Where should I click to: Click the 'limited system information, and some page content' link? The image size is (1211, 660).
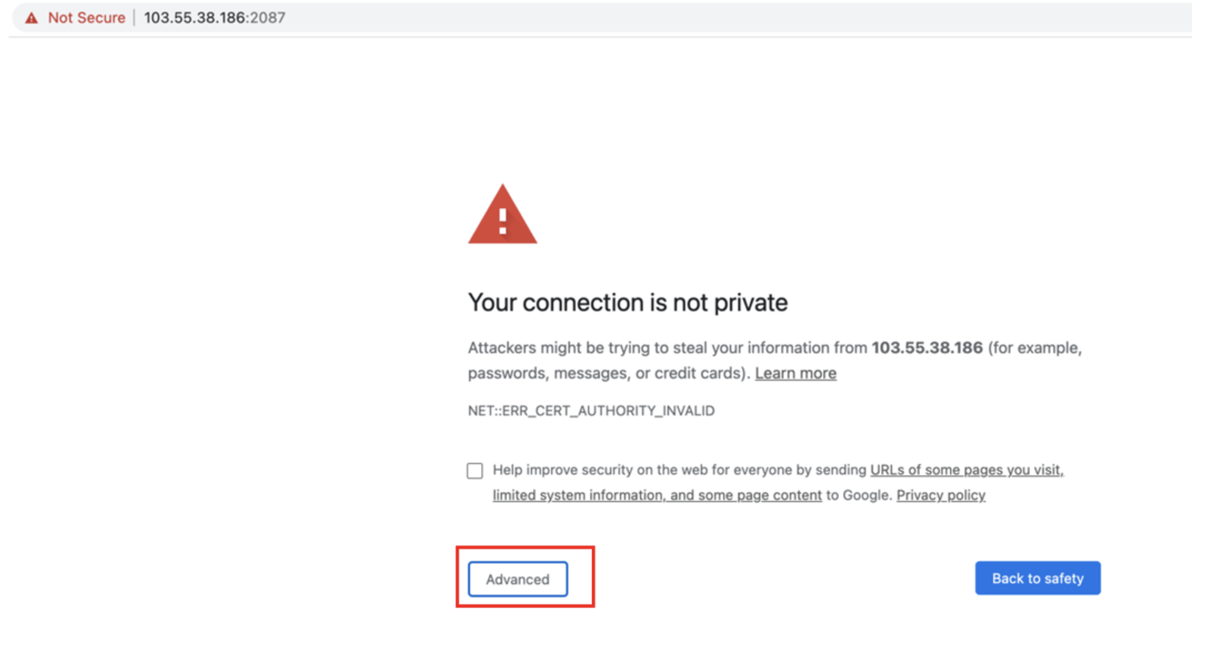[656, 494]
